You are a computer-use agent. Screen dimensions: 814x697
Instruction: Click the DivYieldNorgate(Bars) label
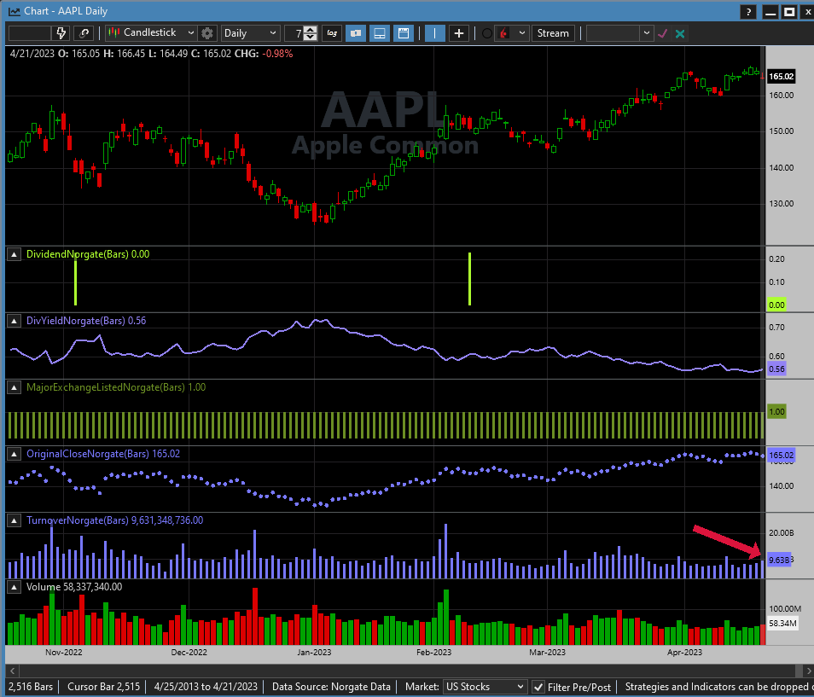pos(76,320)
